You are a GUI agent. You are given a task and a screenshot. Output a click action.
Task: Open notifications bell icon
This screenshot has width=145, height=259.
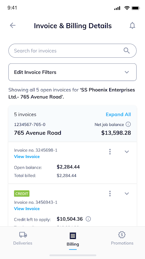click(132, 26)
